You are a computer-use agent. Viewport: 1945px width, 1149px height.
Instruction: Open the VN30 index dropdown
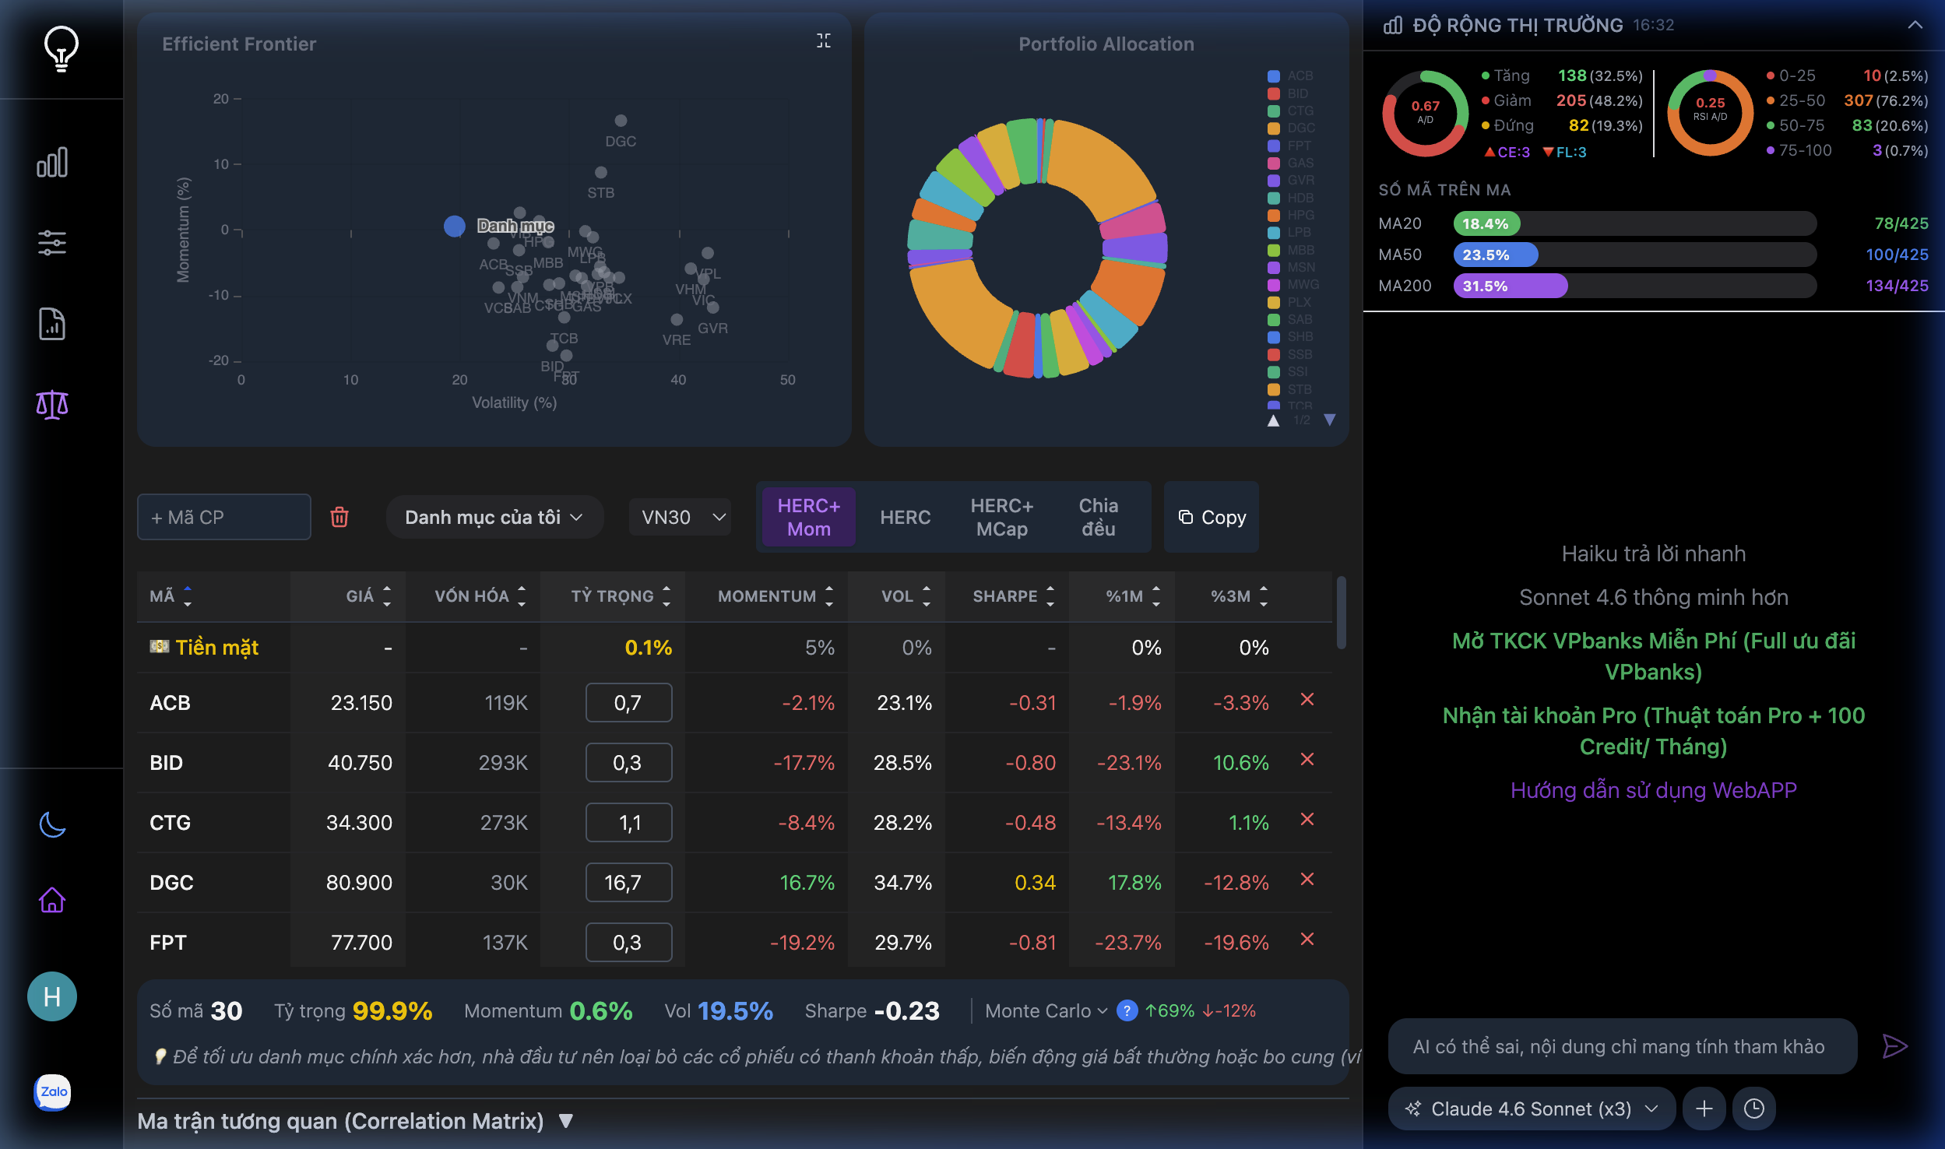[x=681, y=517]
